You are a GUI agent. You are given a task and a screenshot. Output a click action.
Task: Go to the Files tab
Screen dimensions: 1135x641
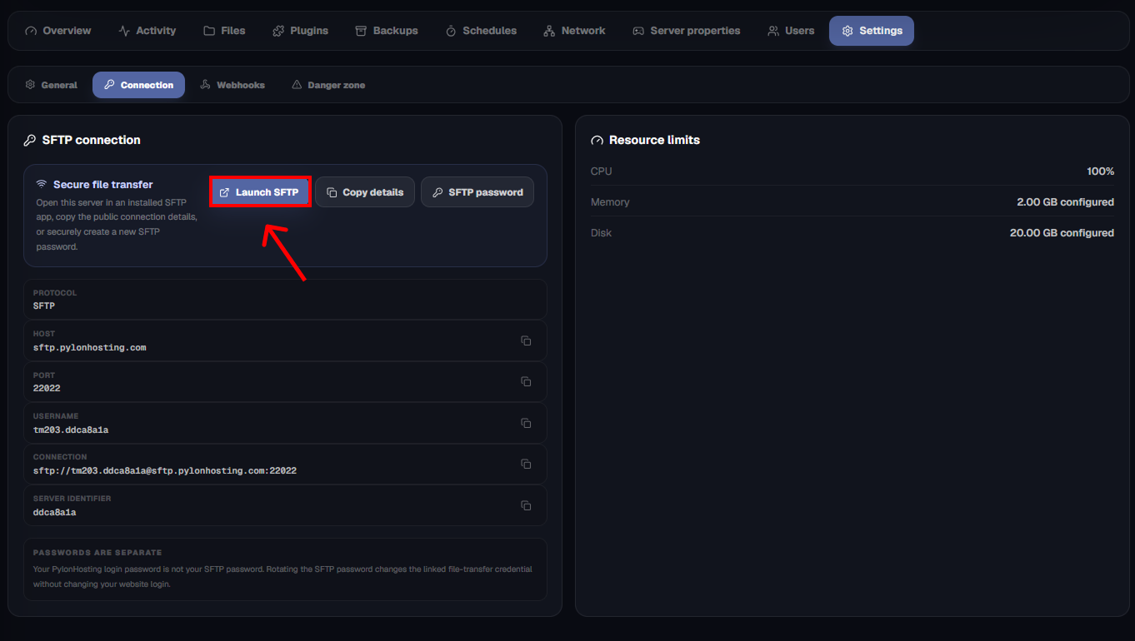click(224, 31)
